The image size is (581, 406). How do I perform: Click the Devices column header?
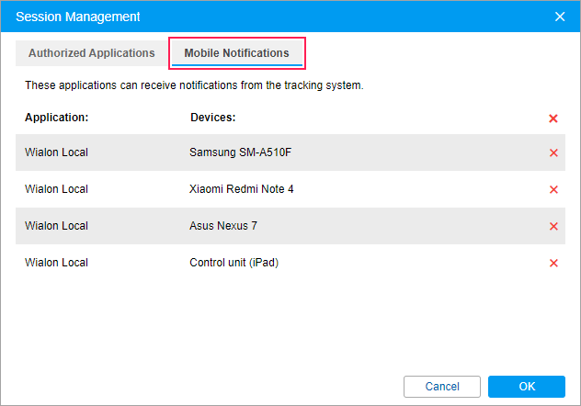[213, 118]
